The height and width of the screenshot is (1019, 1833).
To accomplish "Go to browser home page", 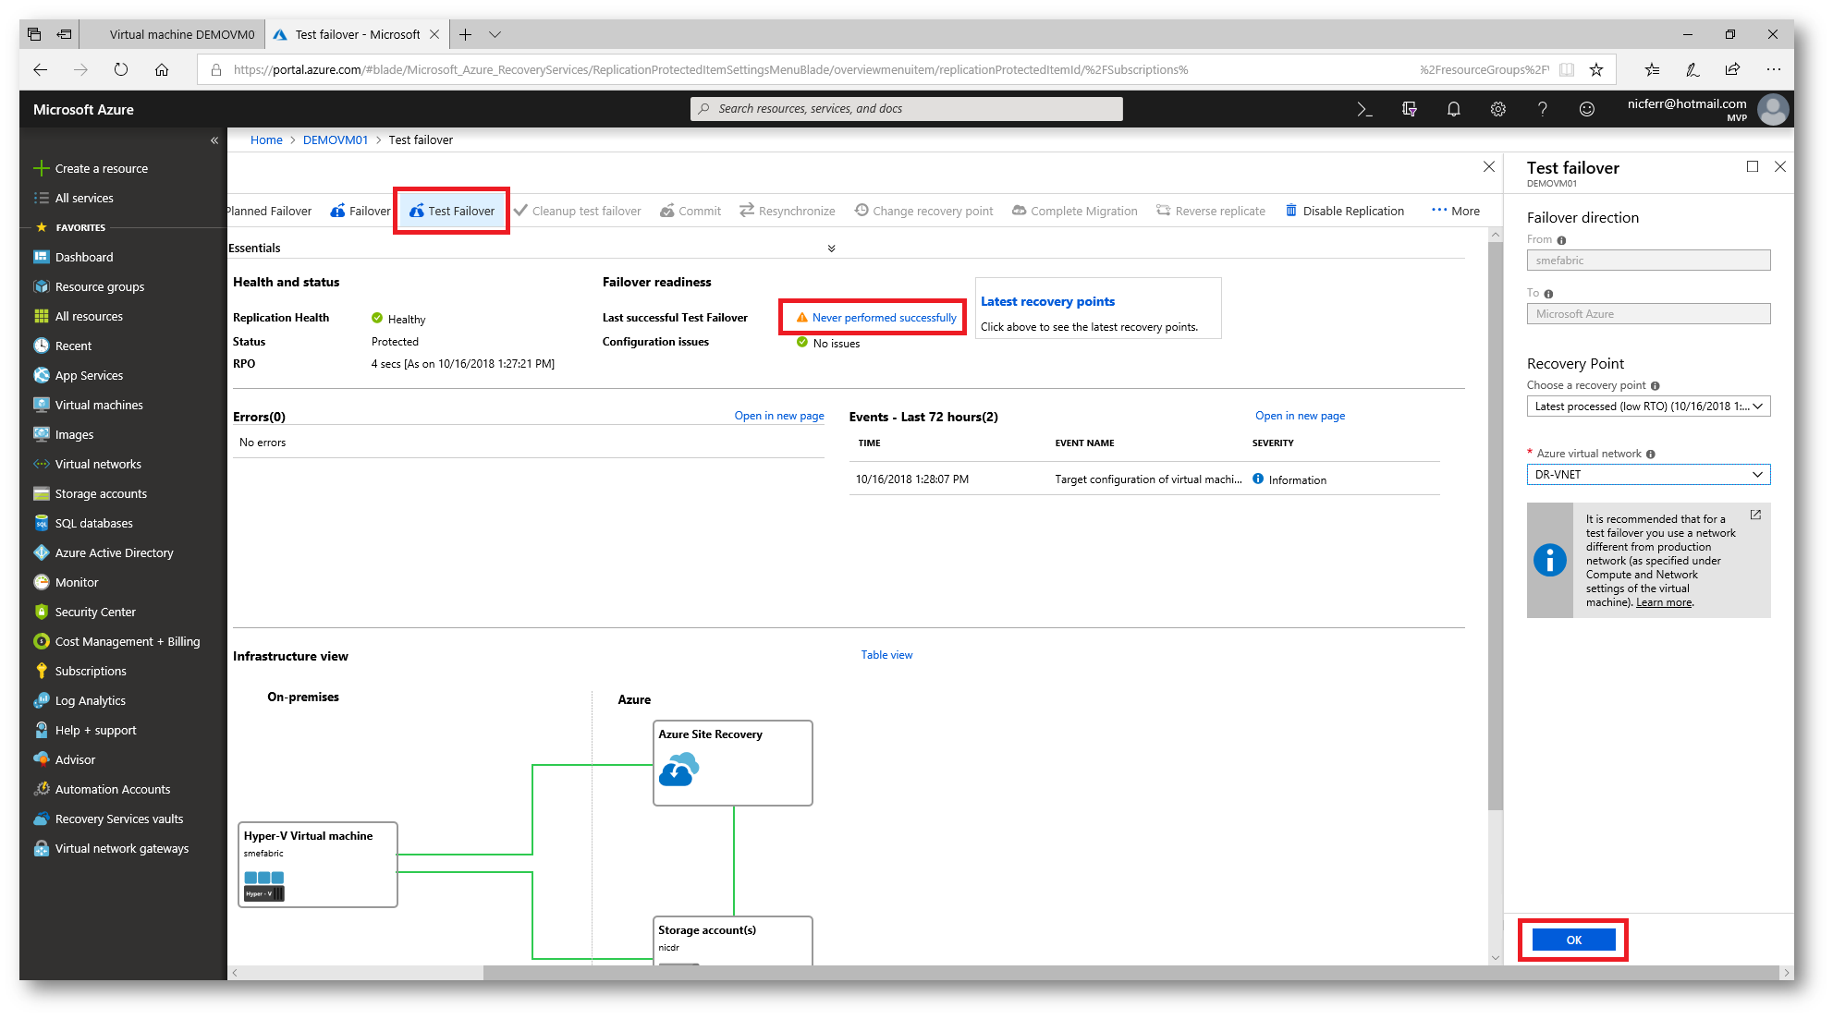I will (162, 69).
